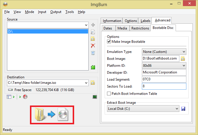Switch to the Media sub-tab

point(122,28)
